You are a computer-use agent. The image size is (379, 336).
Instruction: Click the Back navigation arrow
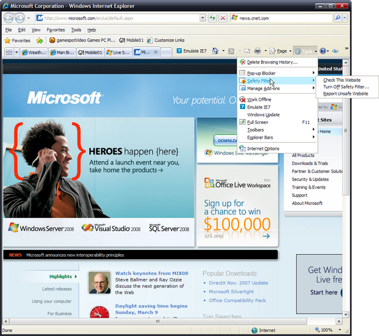pos(9,18)
